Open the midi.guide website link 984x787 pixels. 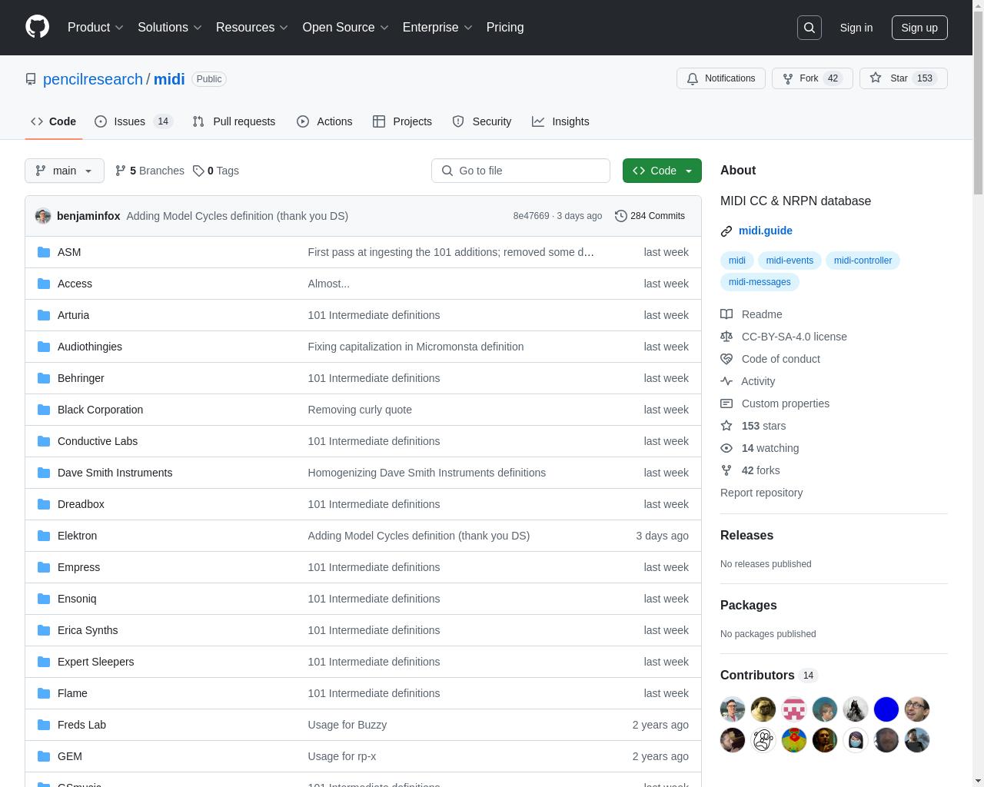pos(766,231)
